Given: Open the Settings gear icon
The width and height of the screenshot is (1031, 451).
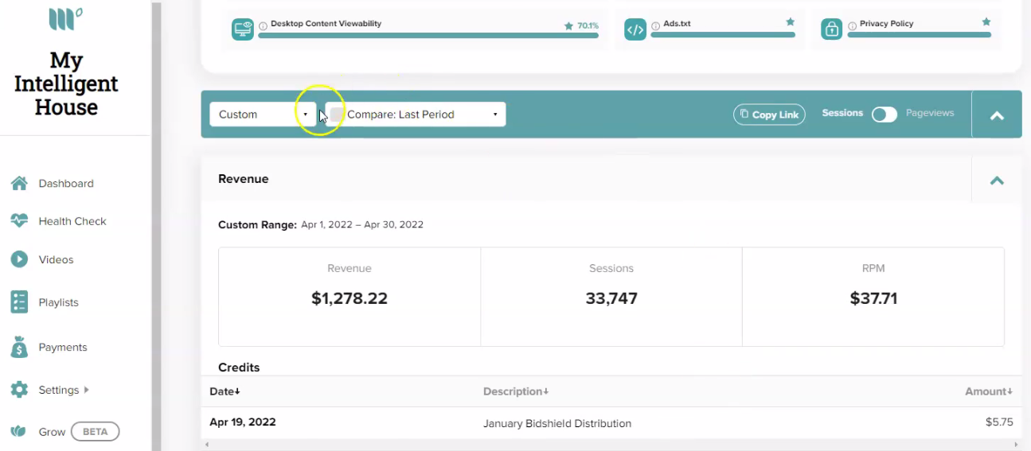Looking at the screenshot, I should [x=19, y=390].
